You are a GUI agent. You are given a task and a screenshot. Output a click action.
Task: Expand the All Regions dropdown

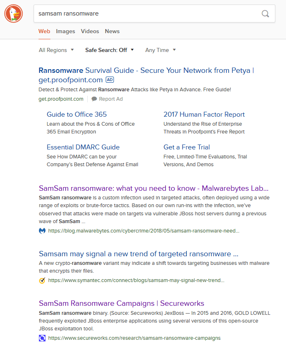(x=56, y=50)
